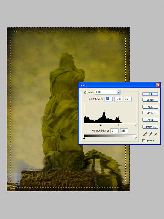Click the input highlight field showing 255
The image size is (164, 219).
pyautogui.click(x=128, y=99)
